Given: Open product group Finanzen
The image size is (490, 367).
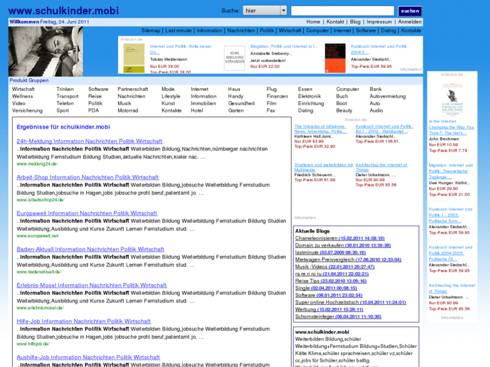Looking at the screenshot, I should pyautogui.click(x=278, y=96).
